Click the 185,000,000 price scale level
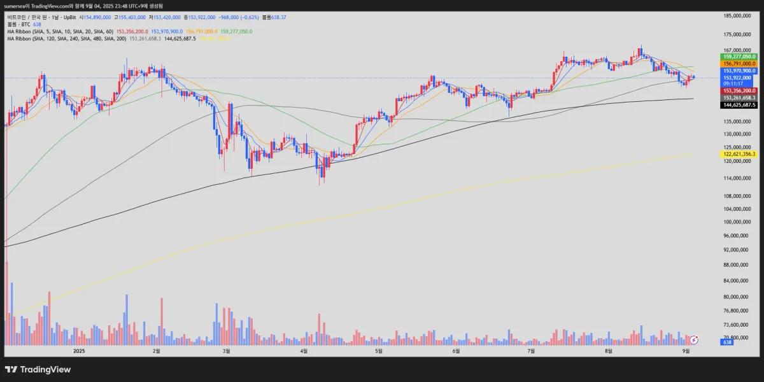764x382 pixels. [739, 15]
